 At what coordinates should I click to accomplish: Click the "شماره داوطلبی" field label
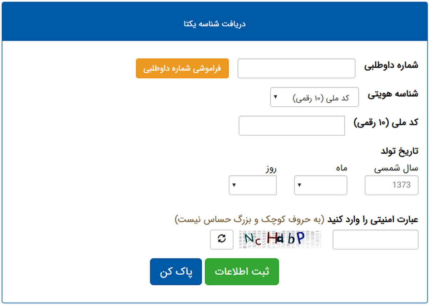click(x=391, y=66)
